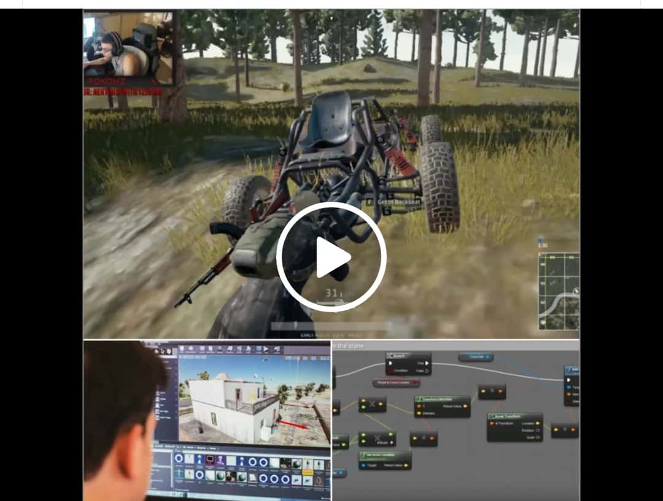Select the Break Transform blueprint node
663x501 pixels.
(514, 427)
